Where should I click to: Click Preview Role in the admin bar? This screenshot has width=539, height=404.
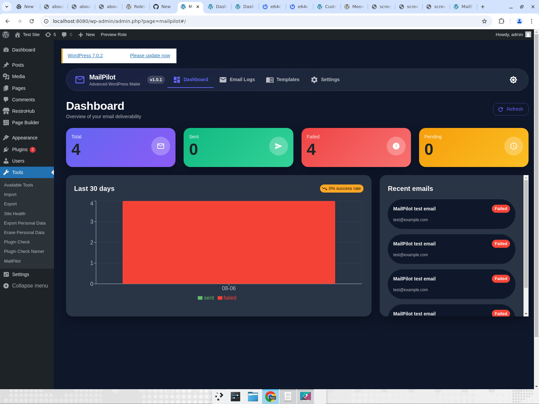(114, 35)
